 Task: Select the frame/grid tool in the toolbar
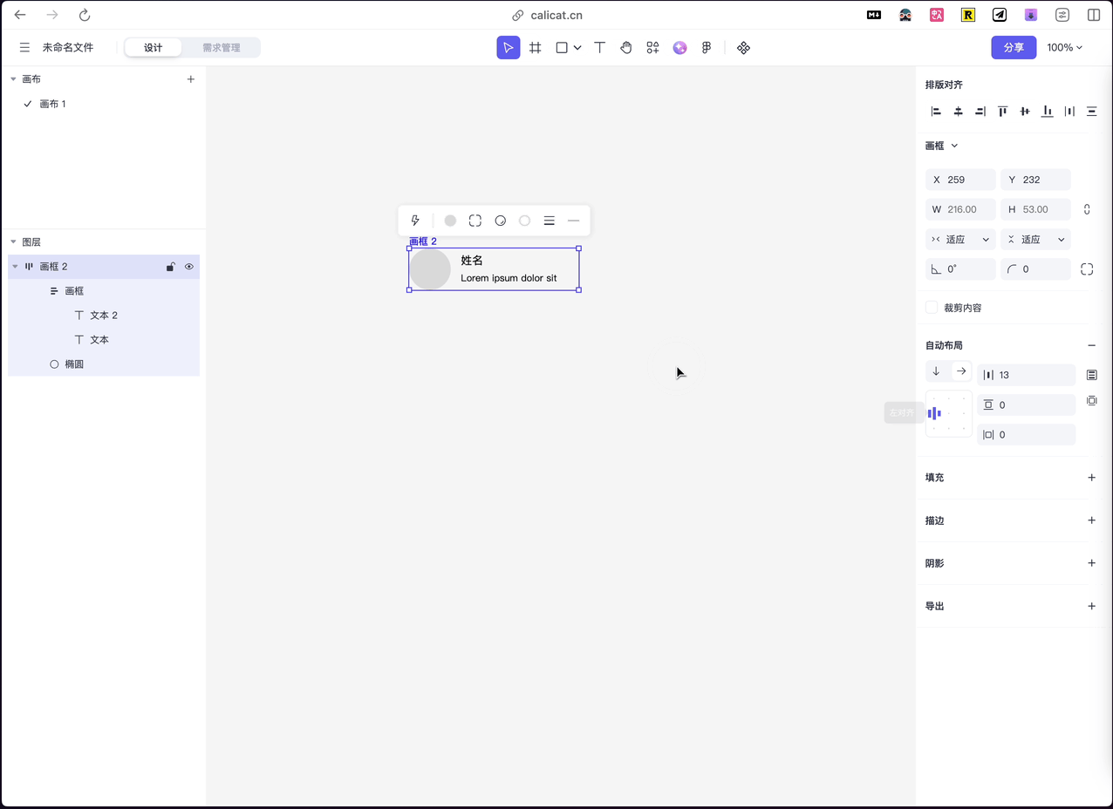535,47
